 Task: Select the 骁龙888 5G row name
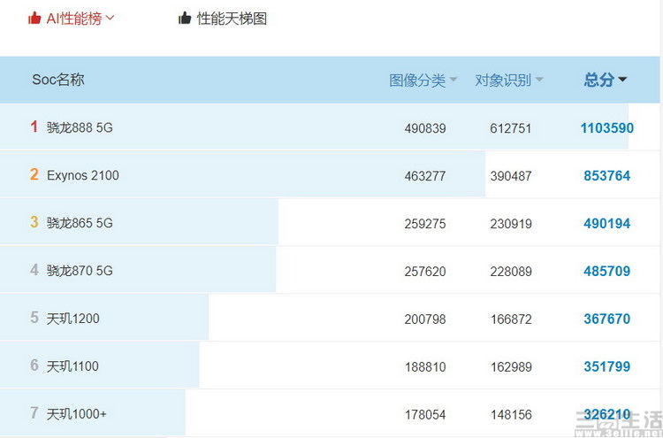80,127
